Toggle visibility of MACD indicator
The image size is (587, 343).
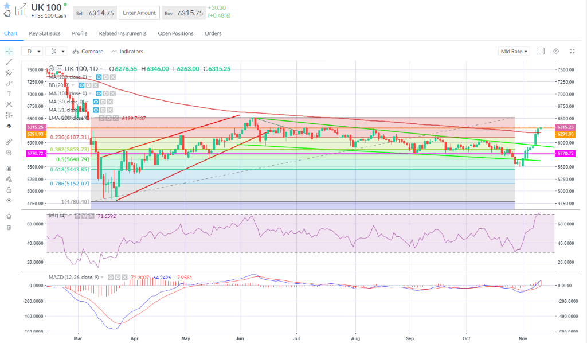click(x=111, y=278)
